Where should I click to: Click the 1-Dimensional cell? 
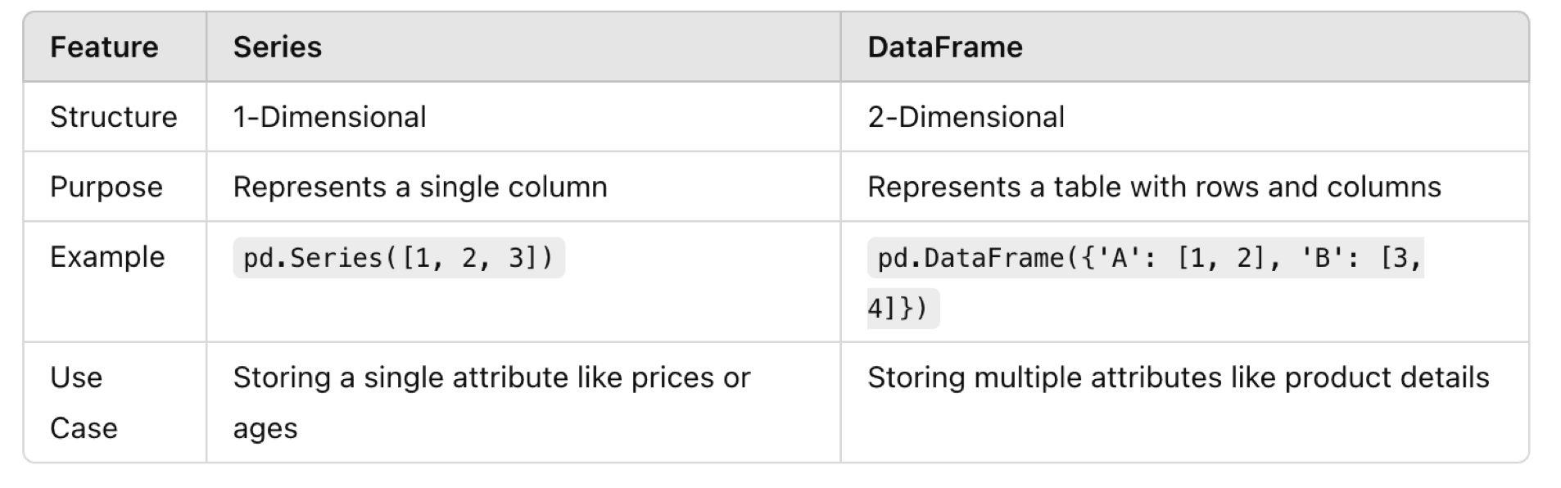[x=329, y=117]
